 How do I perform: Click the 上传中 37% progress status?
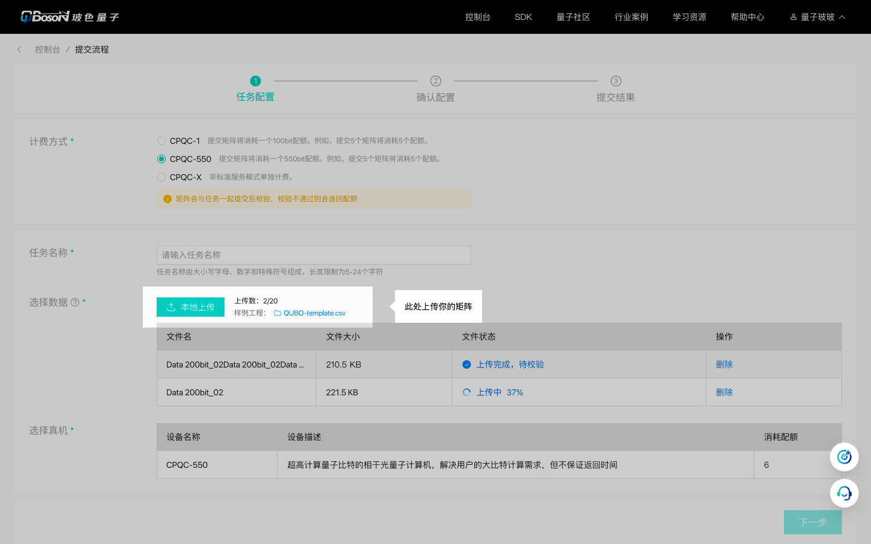(500, 392)
